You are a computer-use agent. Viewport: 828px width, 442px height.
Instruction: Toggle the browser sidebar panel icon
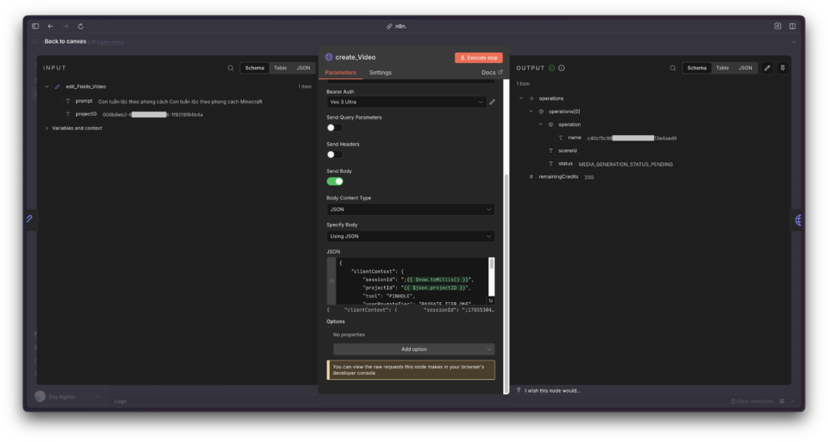36,26
